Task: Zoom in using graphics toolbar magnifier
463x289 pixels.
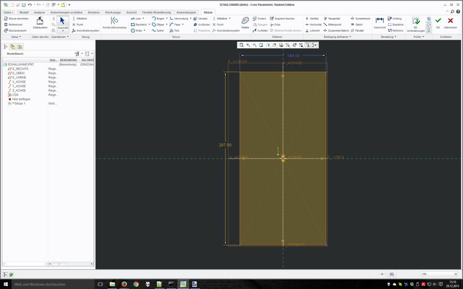Action: click(248, 45)
